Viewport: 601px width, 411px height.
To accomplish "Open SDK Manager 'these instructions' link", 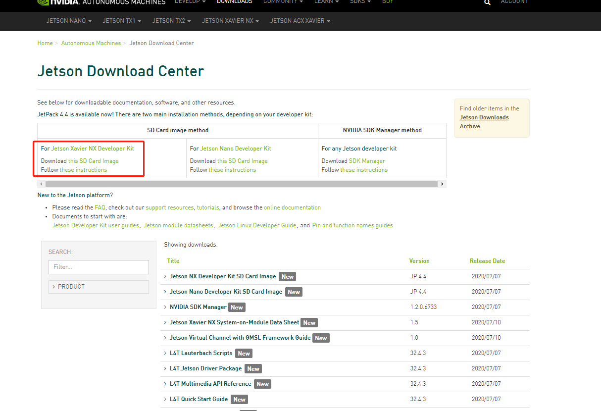I will click(364, 170).
